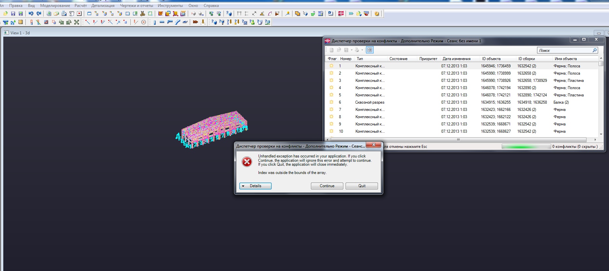609x271 pixels.
Task: Click the first Save icon in toolbar
Action: (13, 14)
